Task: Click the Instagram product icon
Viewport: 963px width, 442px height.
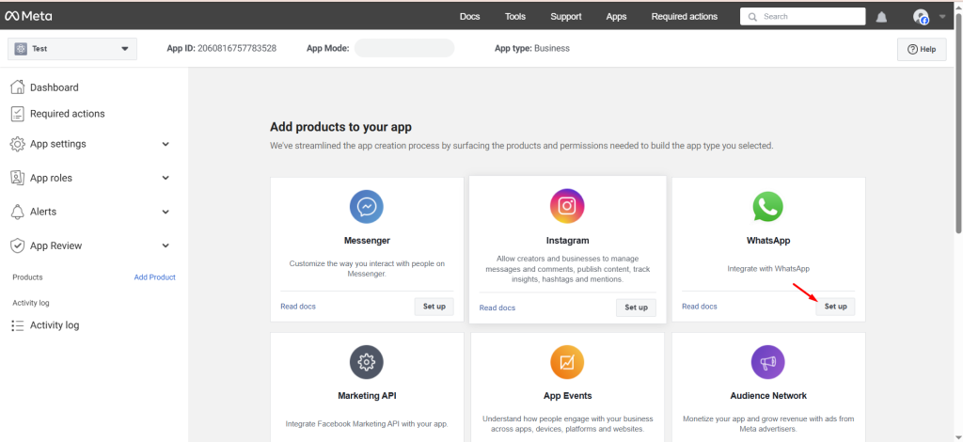Action: (x=567, y=206)
